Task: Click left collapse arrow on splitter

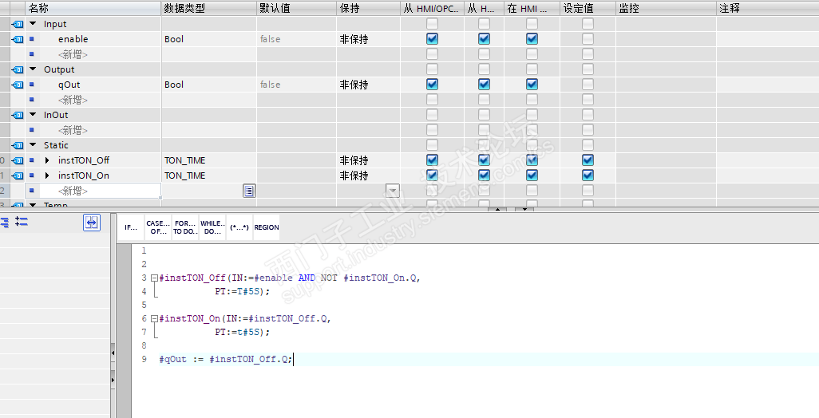Action: tap(113, 353)
